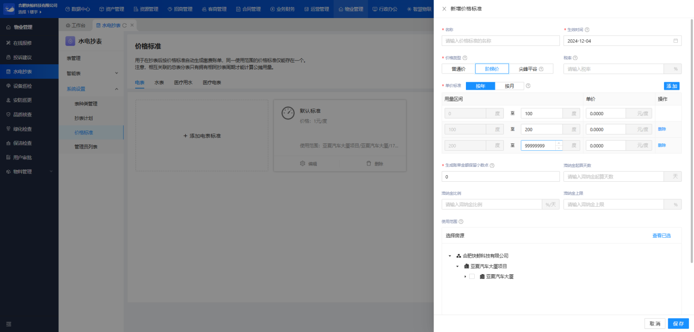The width and height of the screenshot is (694, 332).
Task: Open the 选择1楼宇 building selector
Action: (30, 12)
